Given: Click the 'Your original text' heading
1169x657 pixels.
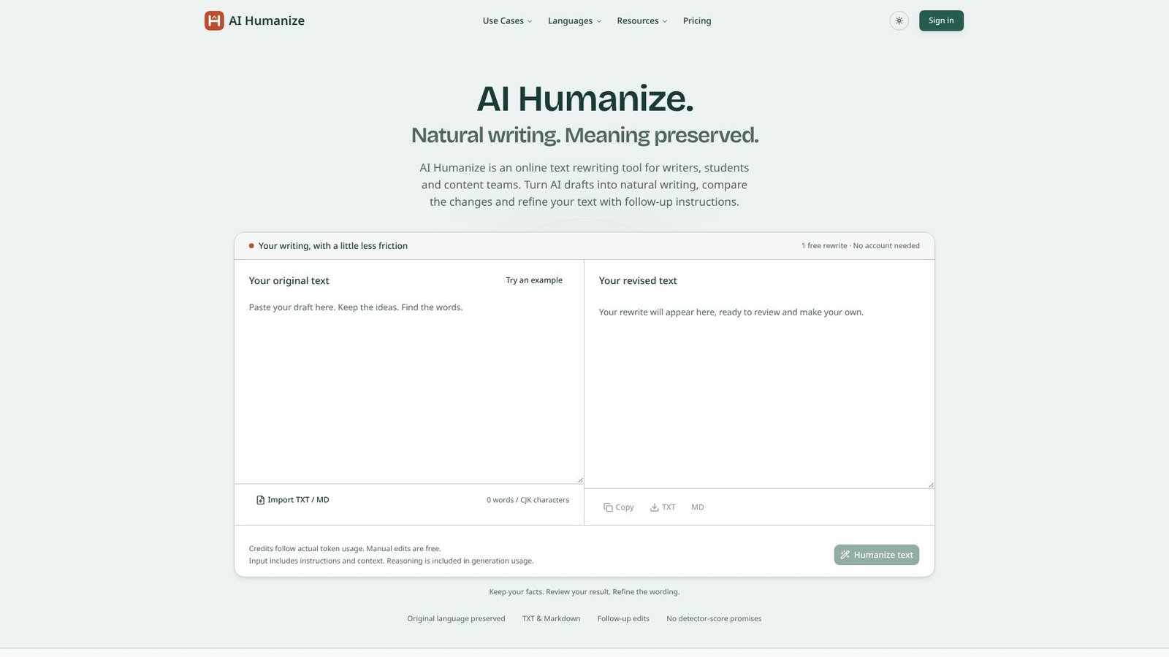Looking at the screenshot, I should 289,281.
